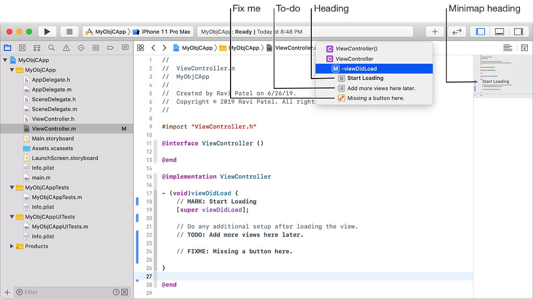Open the Library with the plus button
Image resolution: width=533 pixels, height=299 pixels.
(435, 32)
